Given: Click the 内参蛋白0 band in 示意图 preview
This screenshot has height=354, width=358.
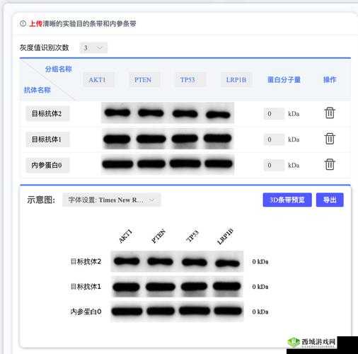Looking at the screenshot, I should point(177,312).
